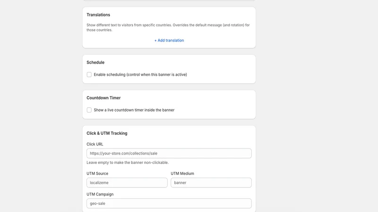The width and height of the screenshot is (378, 212).
Task: Click the 'Show a live countdown timer' label
Action: (x=134, y=110)
